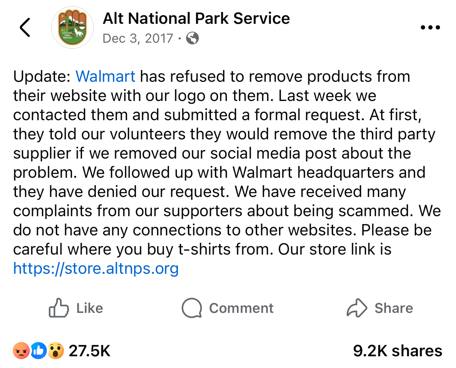Open Alt National Park Service profile picture
456x368 pixels.
coord(72,27)
